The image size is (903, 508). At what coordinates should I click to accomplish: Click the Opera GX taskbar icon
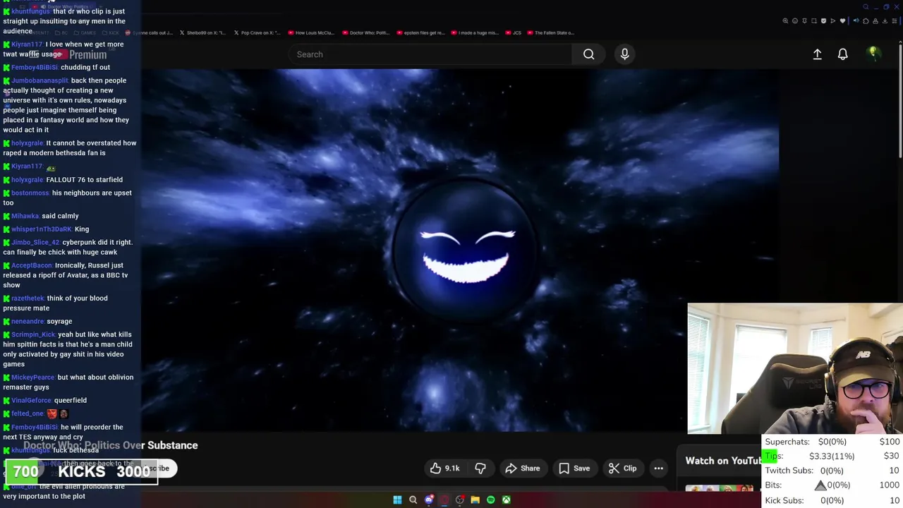click(444, 500)
